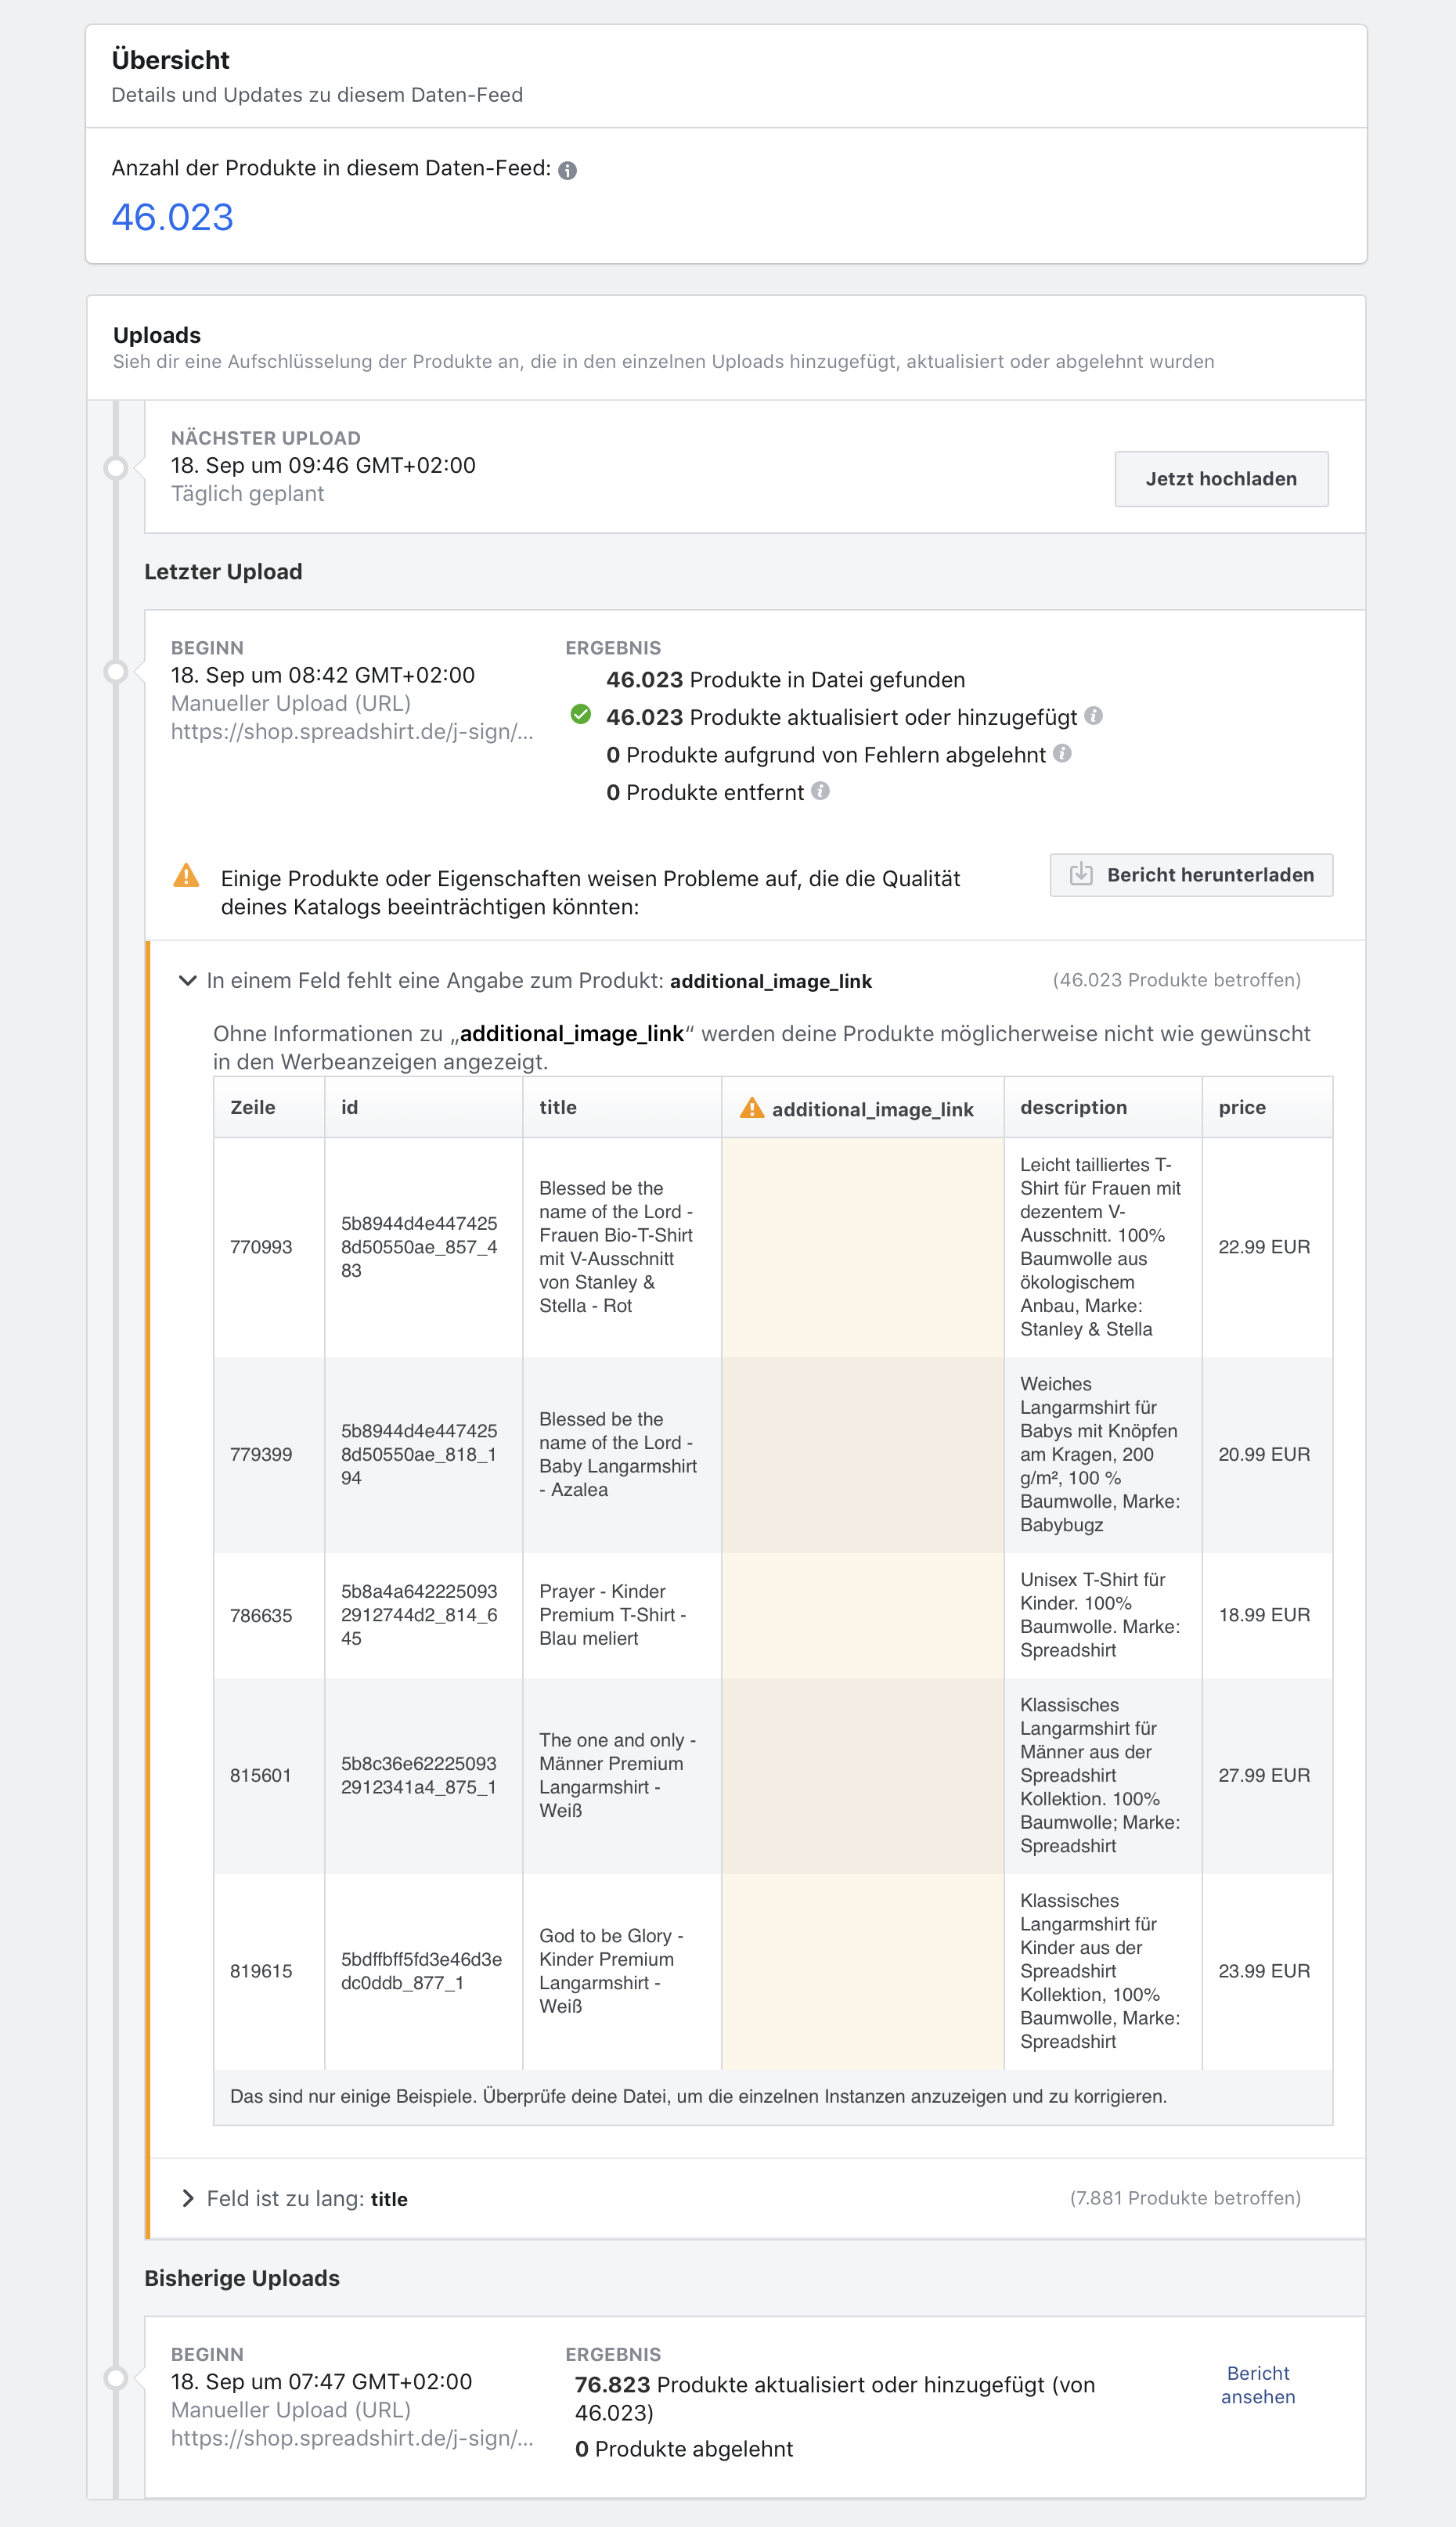
Task: Click the product count 46.023 link
Action: point(172,217)
